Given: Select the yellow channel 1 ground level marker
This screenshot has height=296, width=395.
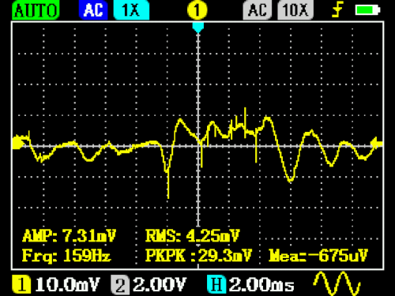Looking at the screenshot, I should [18, 142].
